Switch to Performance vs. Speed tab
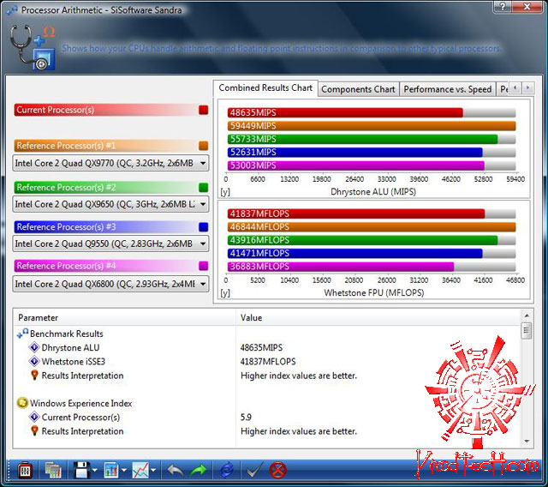The image size is (548, 487). pos(447,89)
